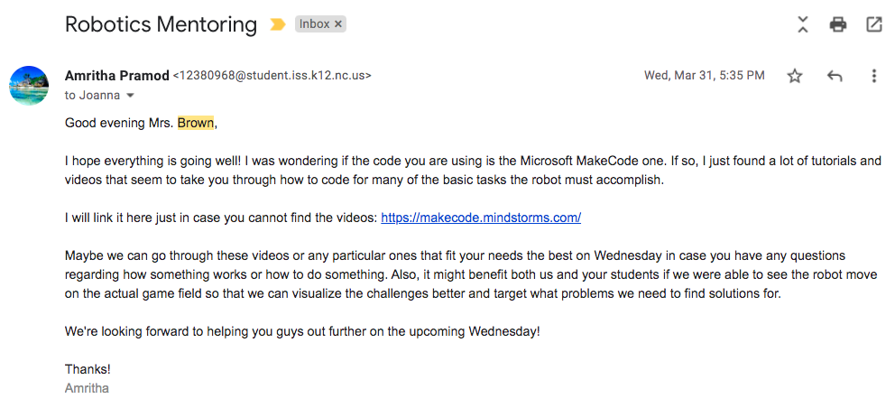Screen dimensions: 895x408
Task: Expand recipient details next to "to Joanna"
Action: click(130, 96)
